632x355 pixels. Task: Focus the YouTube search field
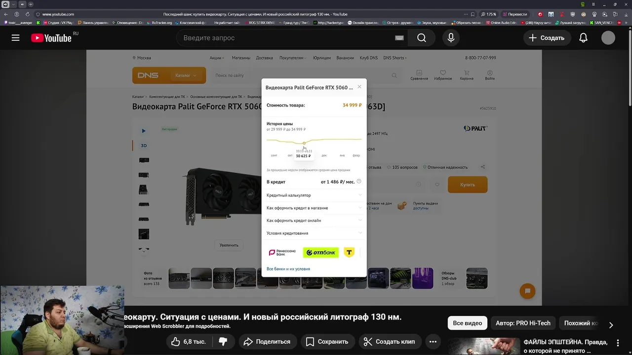point(291,38)
